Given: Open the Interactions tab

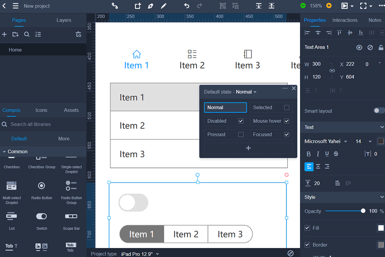Looking at the screenshot, I should (345, 20).
